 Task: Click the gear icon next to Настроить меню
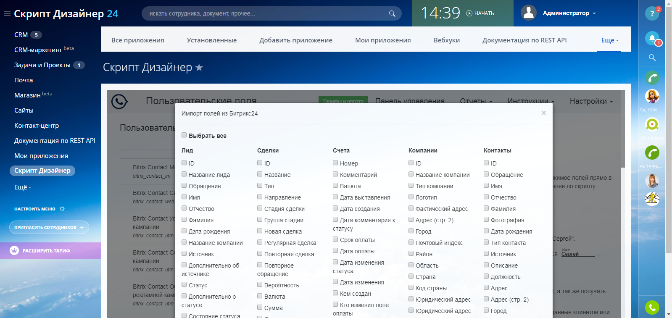click(62, 209)
